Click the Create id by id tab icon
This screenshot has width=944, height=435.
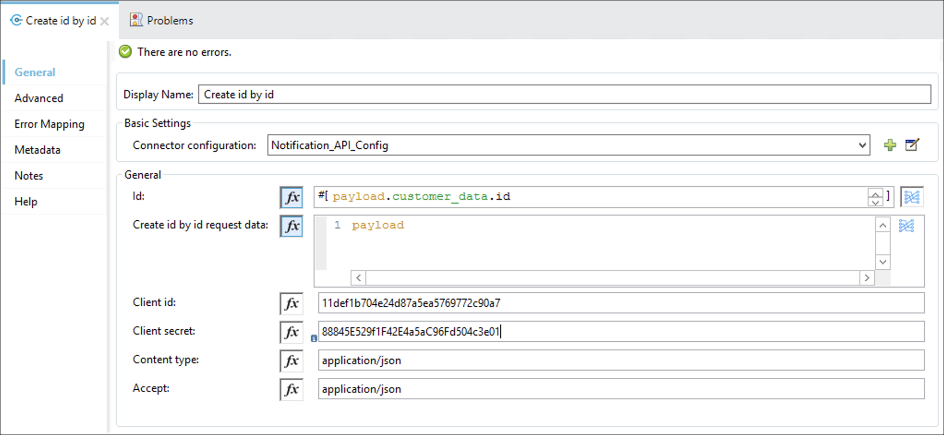click(x=16, y=20)
